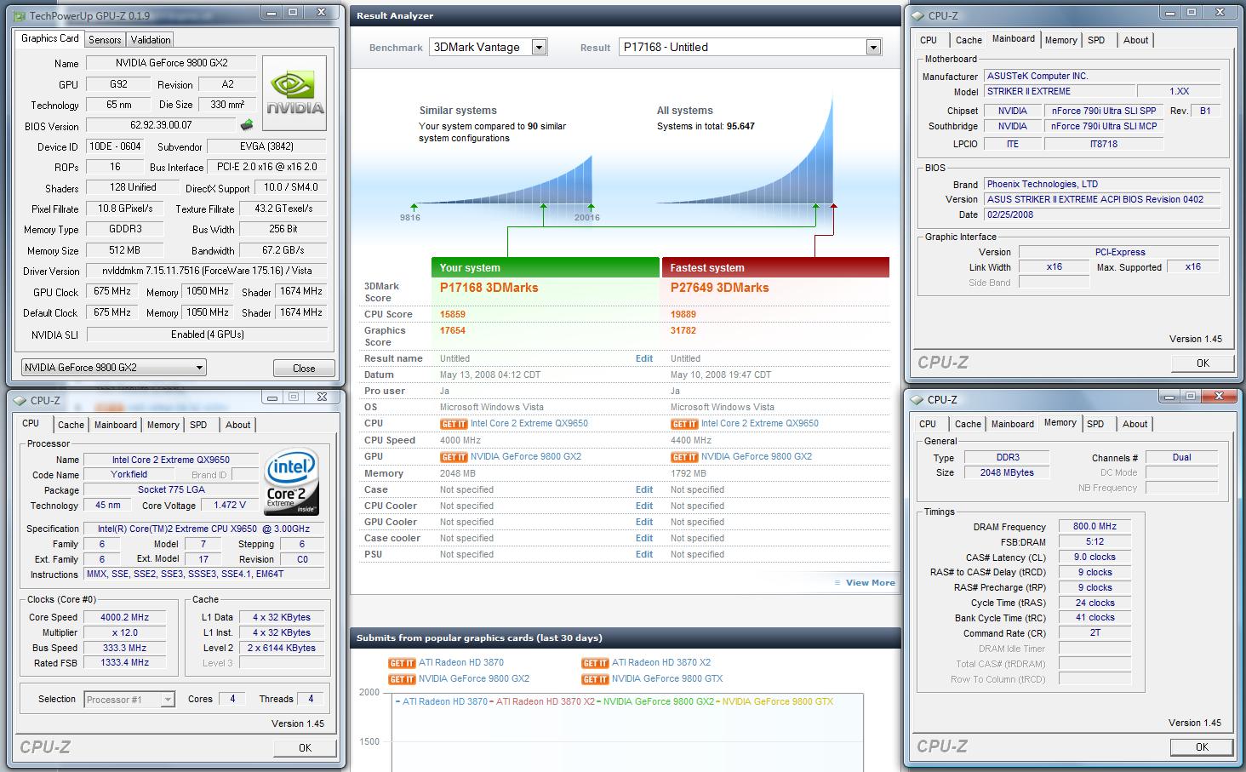The image size is (1246, 772).
Task: Click GET IT badge beside NVIDIA GeForce 9800 GTX
Action: (595, 679)
